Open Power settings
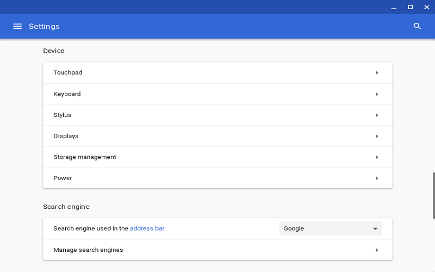435x272 pixels. [218, 178]
